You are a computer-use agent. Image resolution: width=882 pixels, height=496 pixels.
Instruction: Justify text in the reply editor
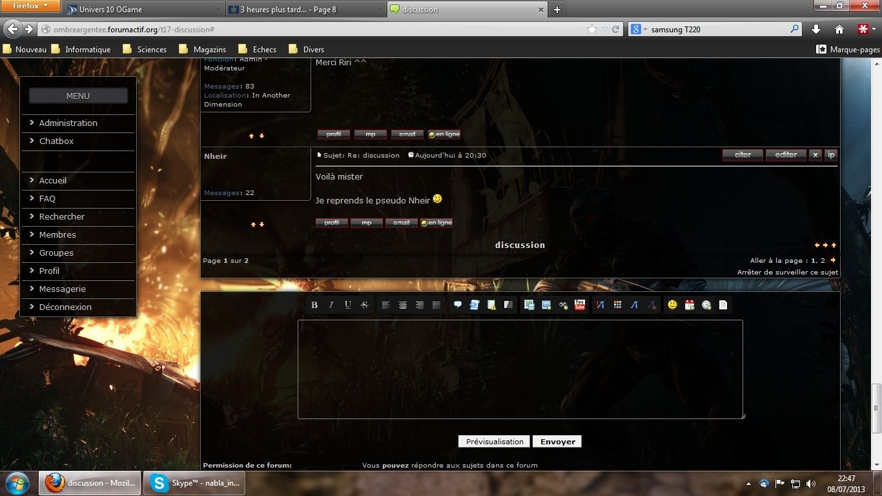pyautogui.click(x=436, y=305)
